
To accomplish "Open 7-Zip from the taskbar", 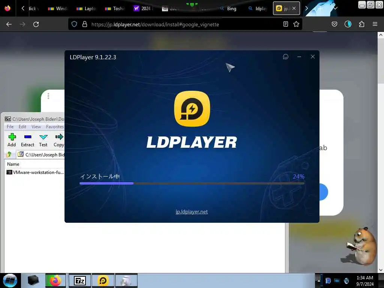I will [80, 280].
